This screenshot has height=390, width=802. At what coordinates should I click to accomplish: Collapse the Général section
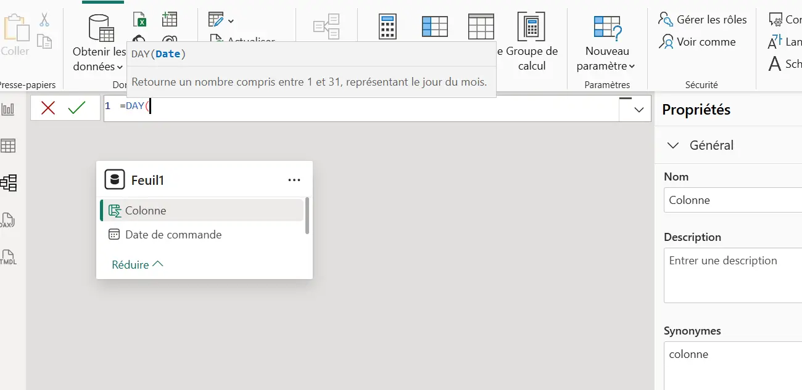(x=672, y=145)
